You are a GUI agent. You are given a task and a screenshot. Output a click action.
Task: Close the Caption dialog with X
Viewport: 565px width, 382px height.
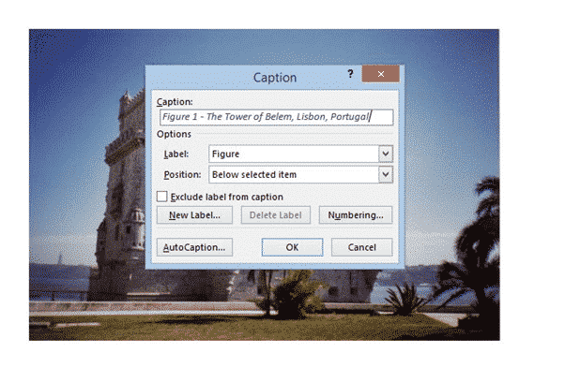click(x=381, y=75)
